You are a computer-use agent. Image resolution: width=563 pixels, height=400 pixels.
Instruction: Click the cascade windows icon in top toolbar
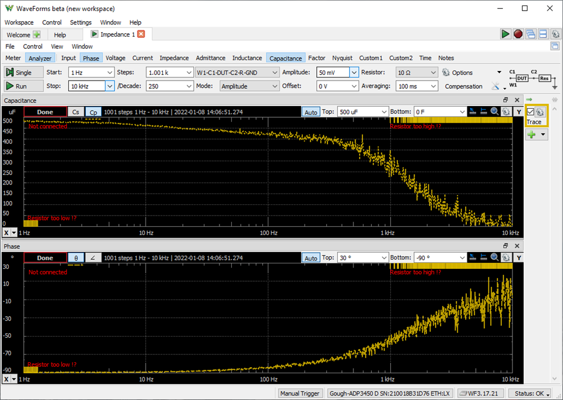point(530,34)
